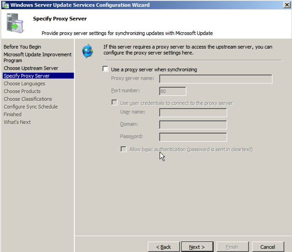The width and height of the screenshot is (292, 252).
Task: Click the Password input field
Action: 193,137
